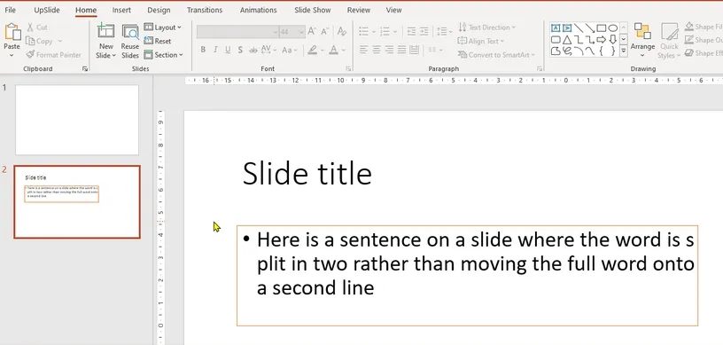Viewport: 723px width, 345px height.
Task: Click Convert to SmartArt button
Action: [x=496, y=54]
